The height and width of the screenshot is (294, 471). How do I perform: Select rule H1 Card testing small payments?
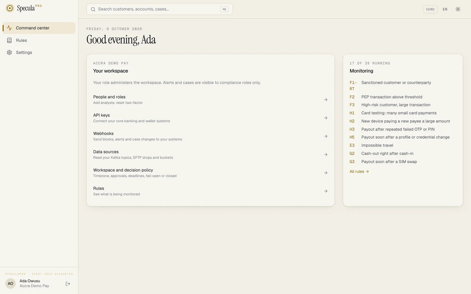[403, 113]
